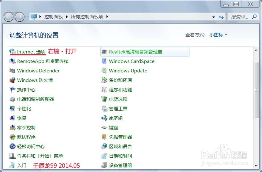Viewport: 262px width, 172px height.
Task: Click the Realtek高清晰音频管理器 icon
Action: [104, 52]
